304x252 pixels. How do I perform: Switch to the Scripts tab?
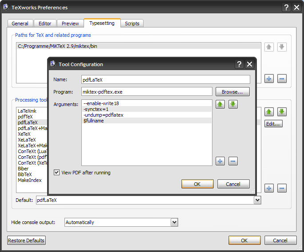pos(132,24)
